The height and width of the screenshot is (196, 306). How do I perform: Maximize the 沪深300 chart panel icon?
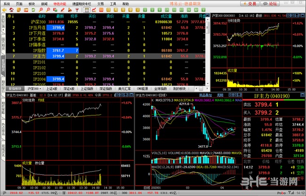click(x=303, y=15)
